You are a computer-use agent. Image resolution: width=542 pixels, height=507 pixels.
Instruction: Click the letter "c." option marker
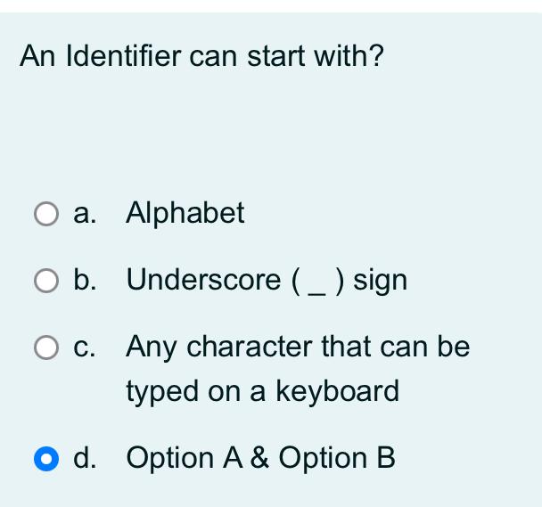pos(85,347)
